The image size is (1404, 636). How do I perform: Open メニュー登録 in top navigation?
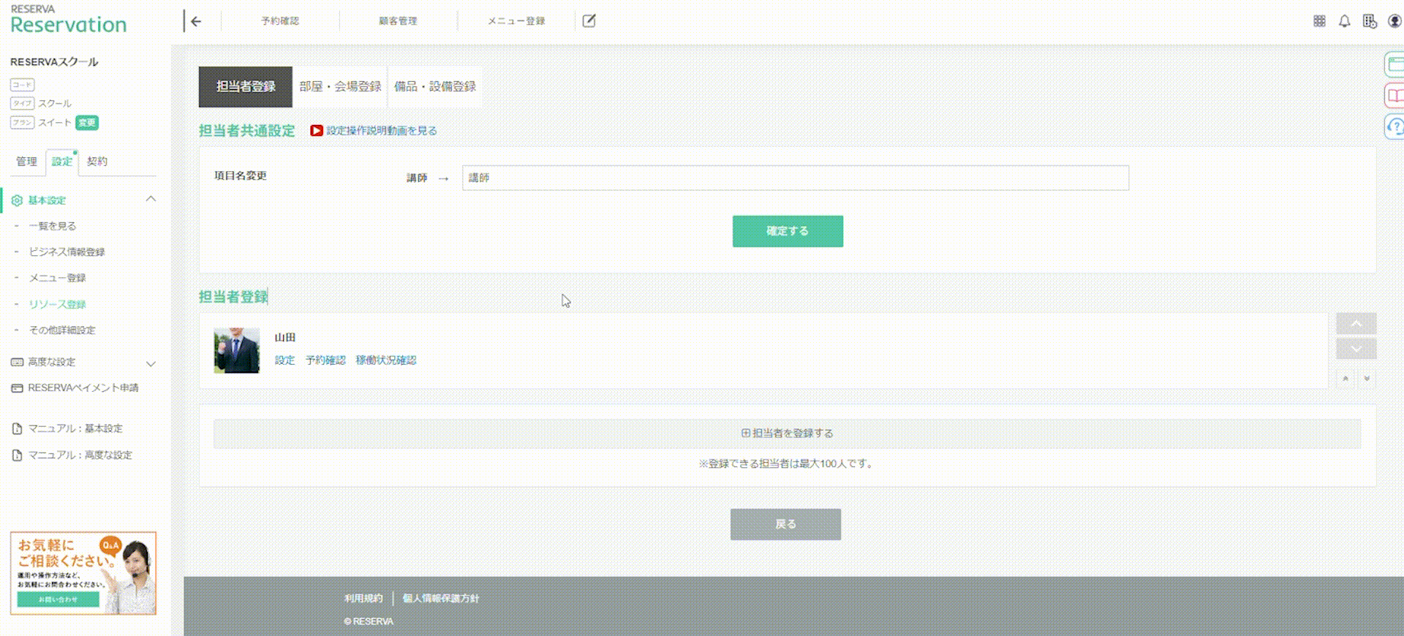tap(516, 21)
